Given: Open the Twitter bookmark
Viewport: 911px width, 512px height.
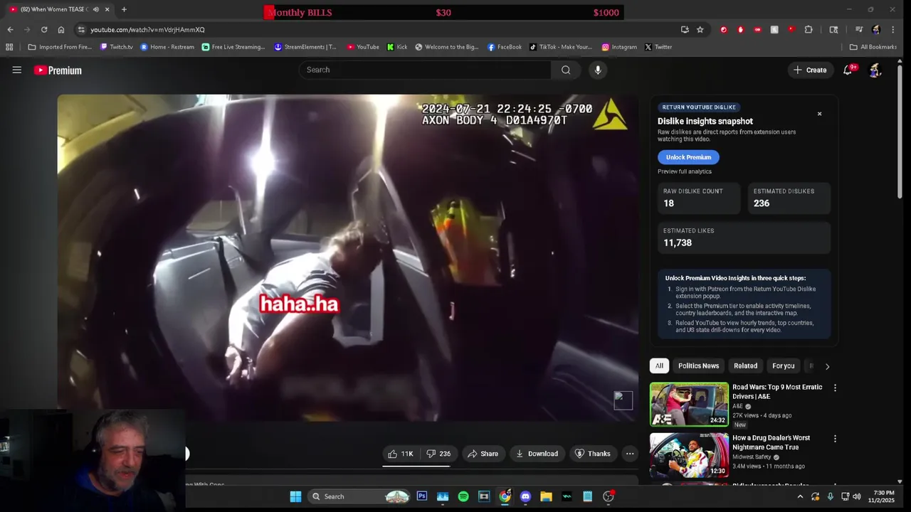Looking at the screenshot, I should coord(658,47).
